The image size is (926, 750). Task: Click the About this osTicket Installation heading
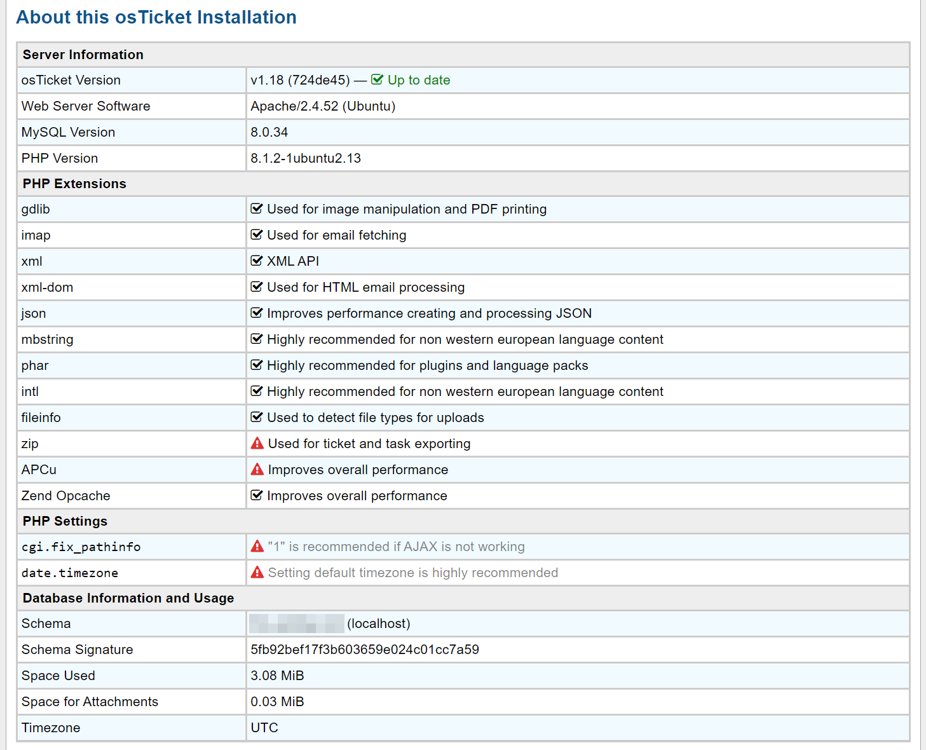coord(156,17)
